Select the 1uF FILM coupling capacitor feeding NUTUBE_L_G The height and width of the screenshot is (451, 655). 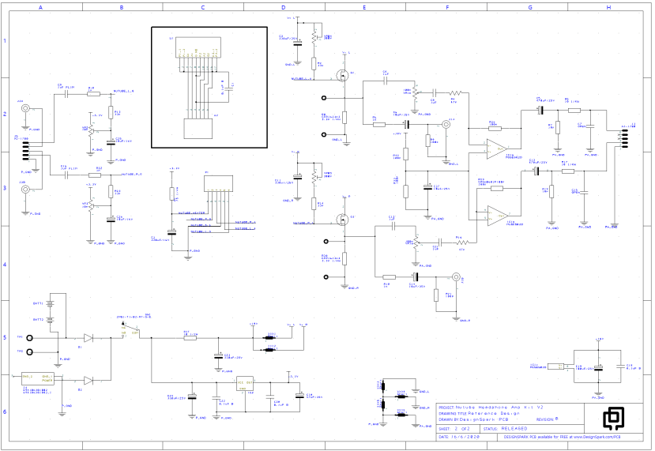[x=66, y=94]
